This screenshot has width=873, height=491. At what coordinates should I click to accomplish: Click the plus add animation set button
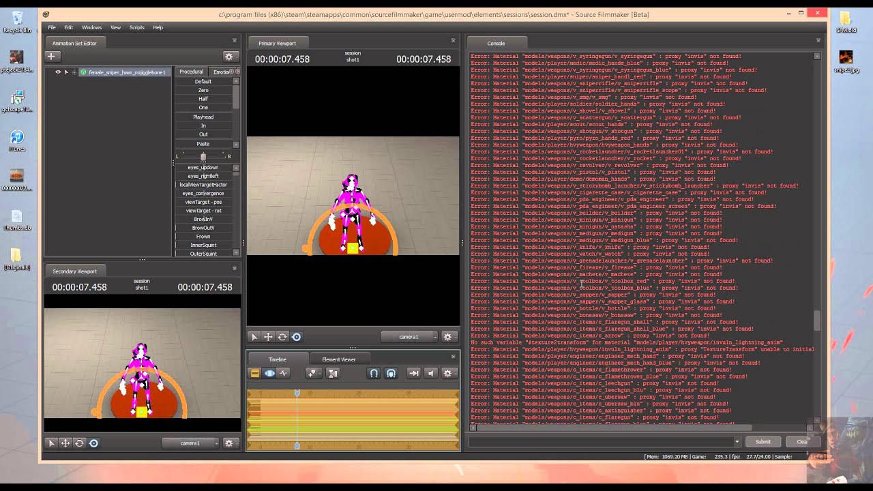pos(52,57)
